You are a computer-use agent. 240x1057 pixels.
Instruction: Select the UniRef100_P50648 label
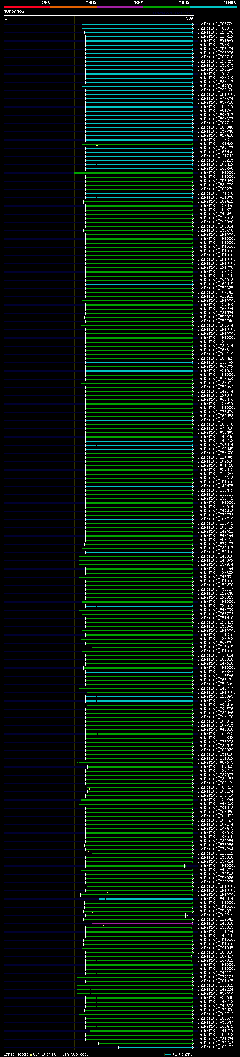215,997
